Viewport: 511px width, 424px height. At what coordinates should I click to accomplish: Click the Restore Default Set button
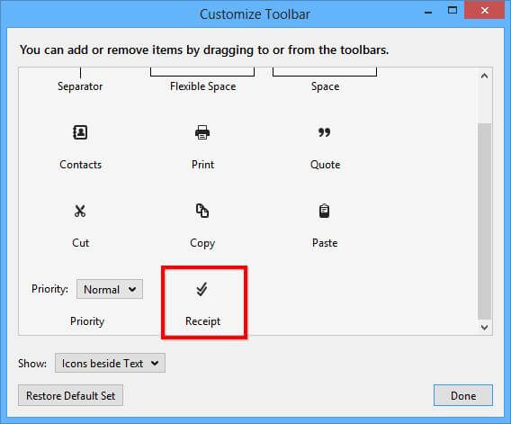[71, 395]
